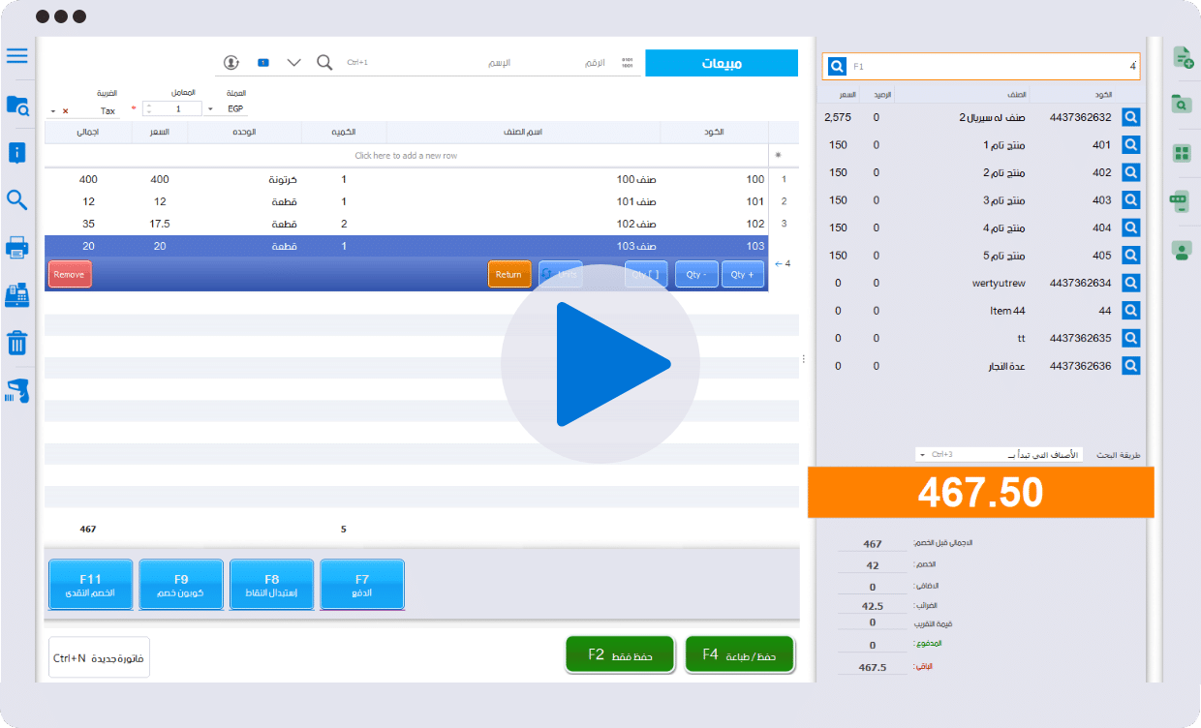Expand the EGP currency dropdown
Image resolution: width=1201 pixels, height=728 pixels.
(210, 109)
